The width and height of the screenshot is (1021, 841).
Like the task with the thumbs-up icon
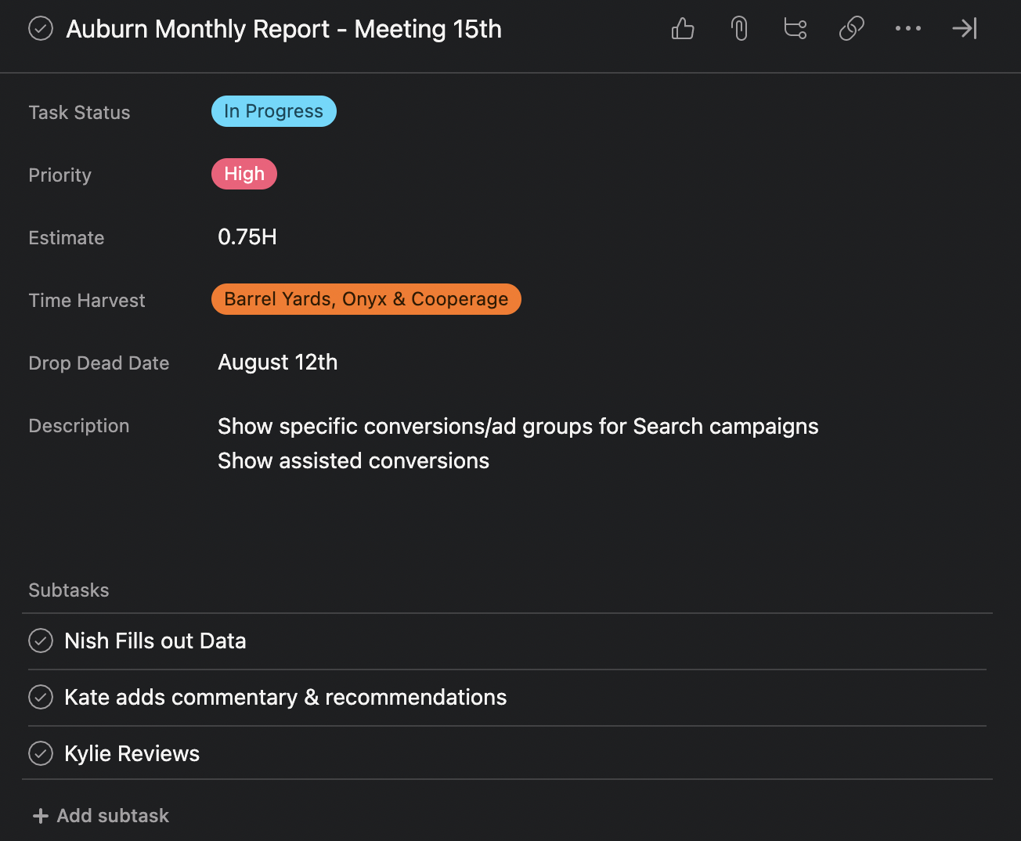click(x=683, y=29)
